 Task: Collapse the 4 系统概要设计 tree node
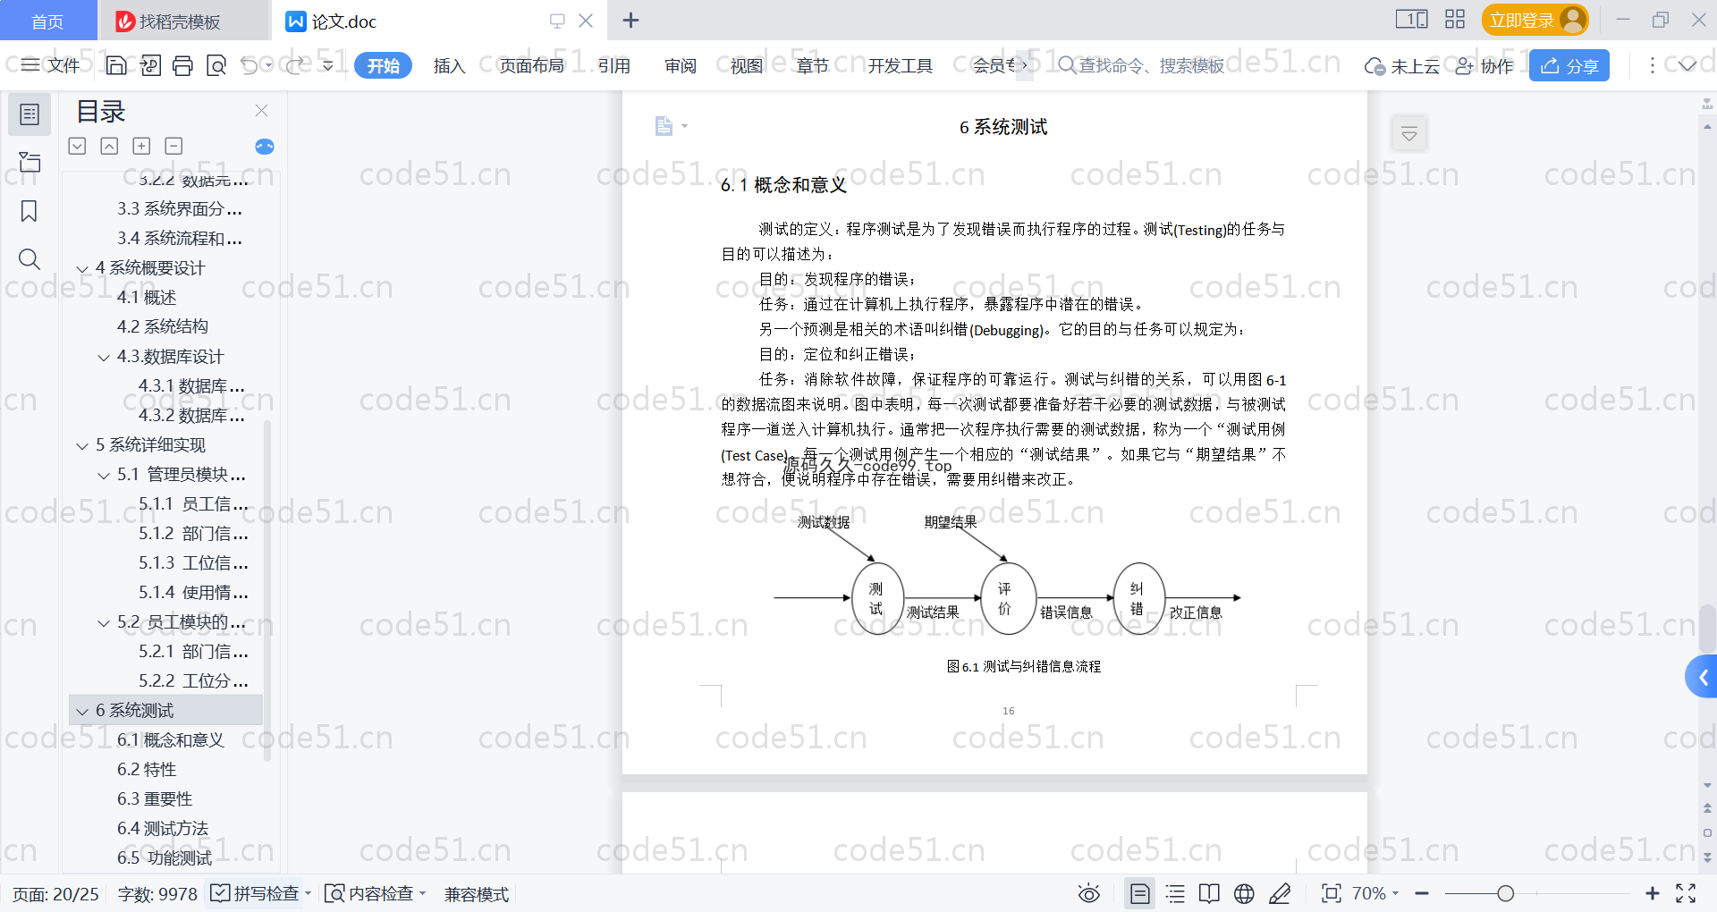[x=82, y=268]
